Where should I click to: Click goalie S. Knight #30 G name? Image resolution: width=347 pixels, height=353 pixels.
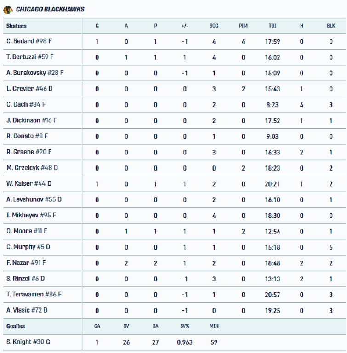tap(28, 342)
